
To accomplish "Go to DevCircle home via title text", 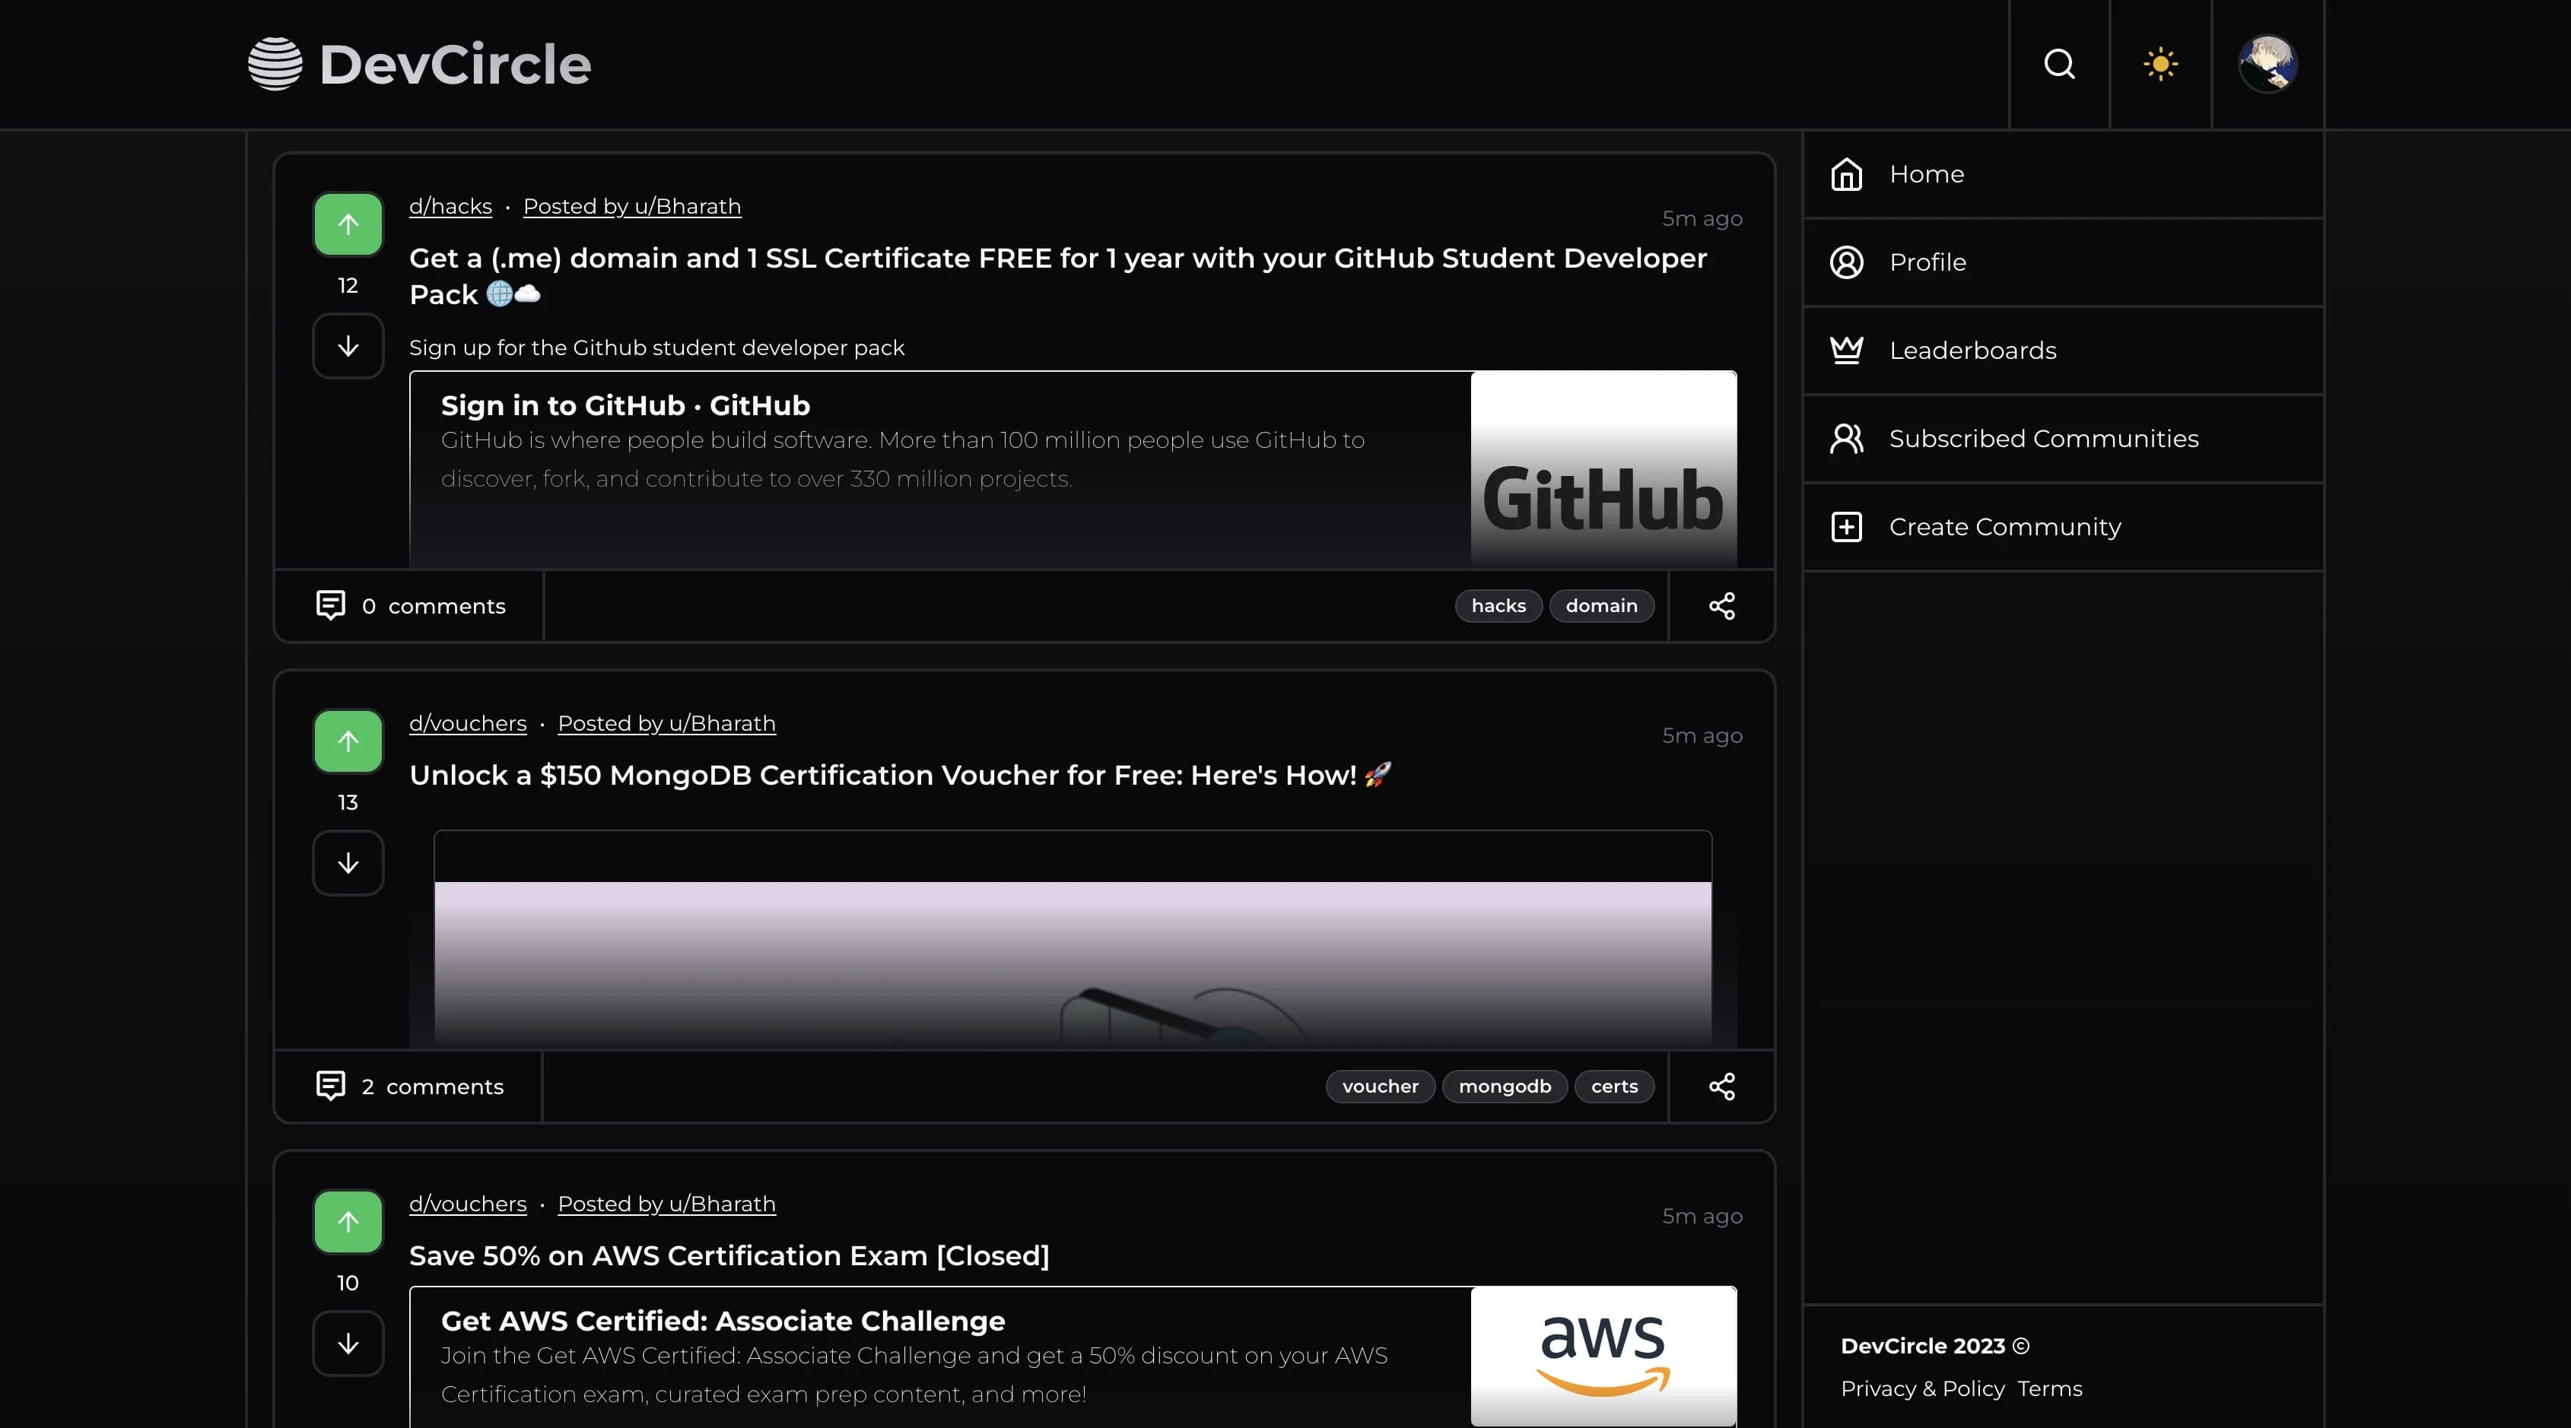I will coord(455,65).
